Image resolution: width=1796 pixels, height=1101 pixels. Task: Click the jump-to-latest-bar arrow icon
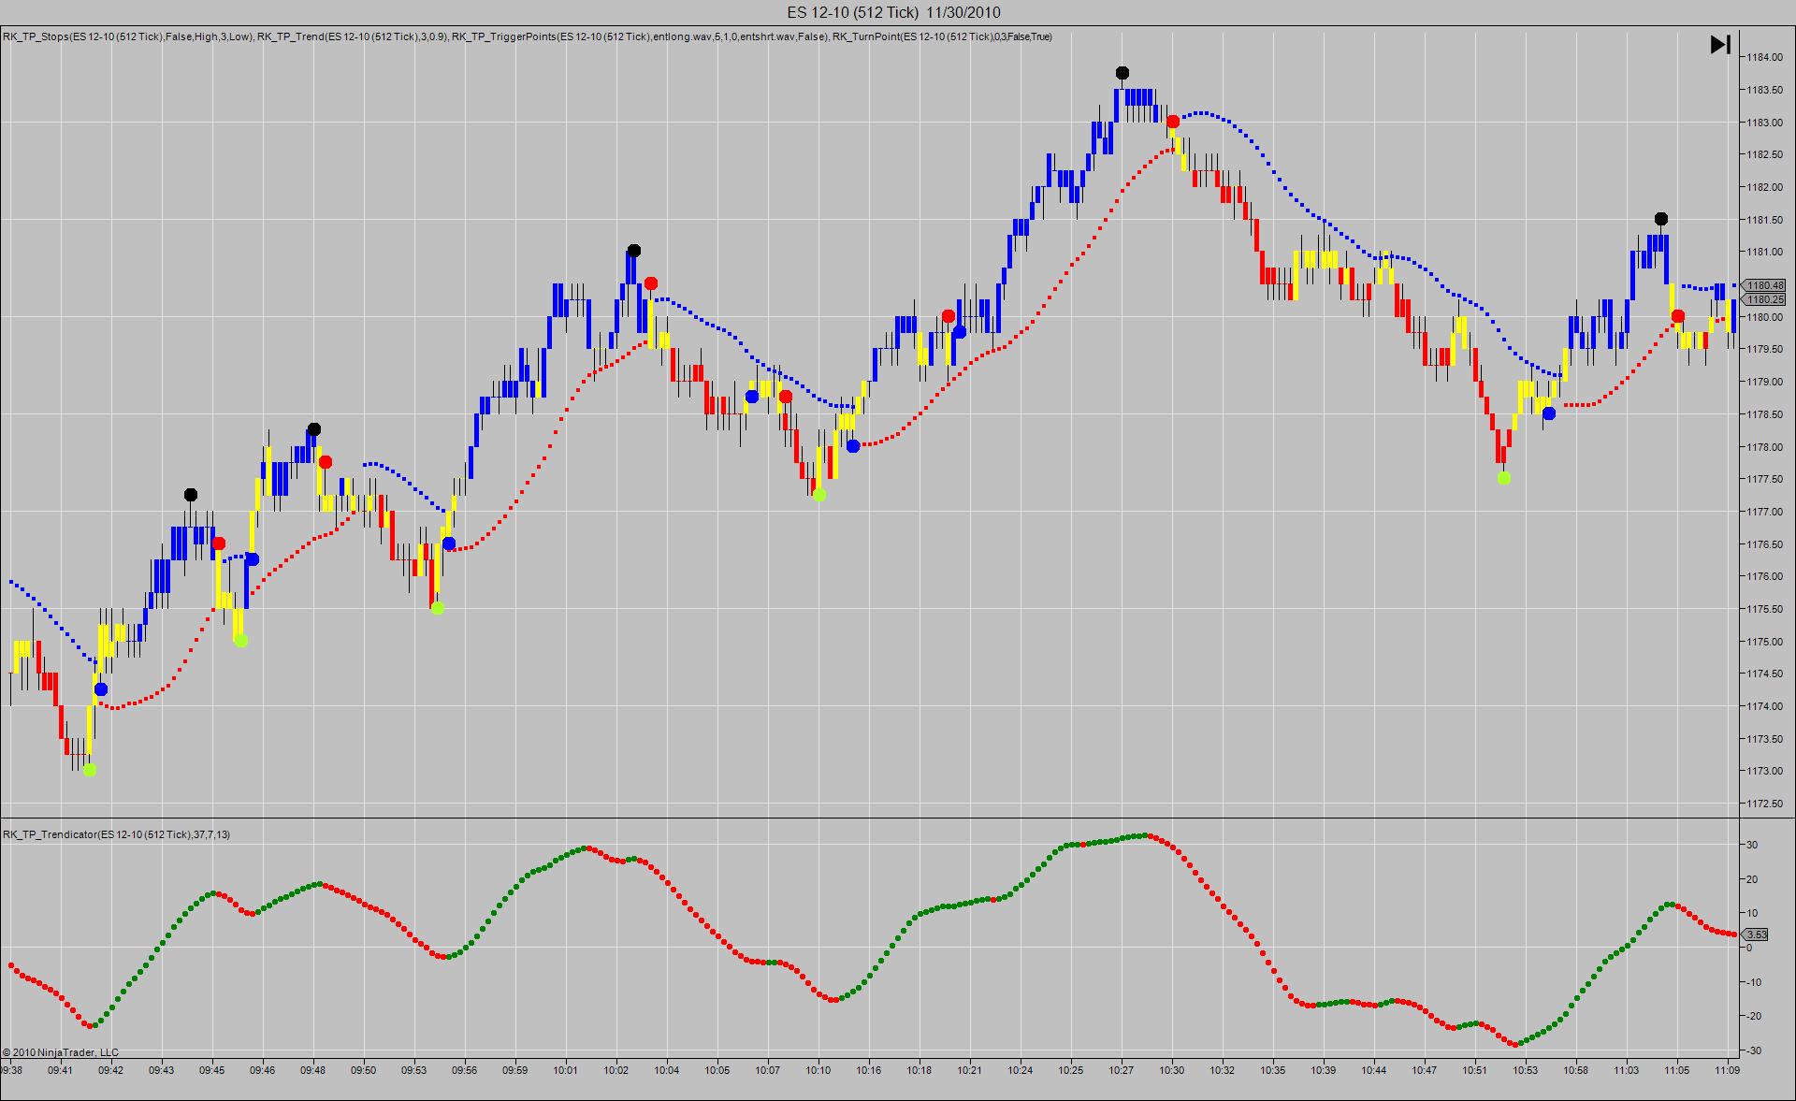pyautogui.click(x=1720, y=44)
